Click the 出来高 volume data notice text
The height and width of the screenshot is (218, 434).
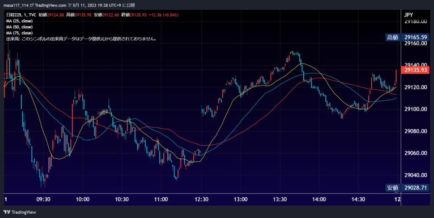(82, 39)
